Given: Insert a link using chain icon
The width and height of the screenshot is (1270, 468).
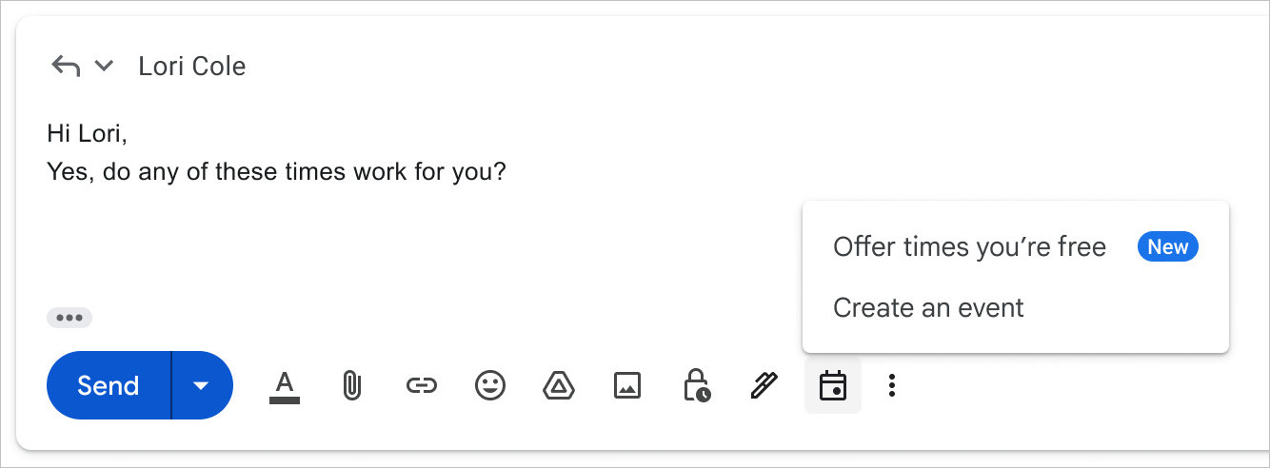Looking at the screenshot, I should click(421, 385).
